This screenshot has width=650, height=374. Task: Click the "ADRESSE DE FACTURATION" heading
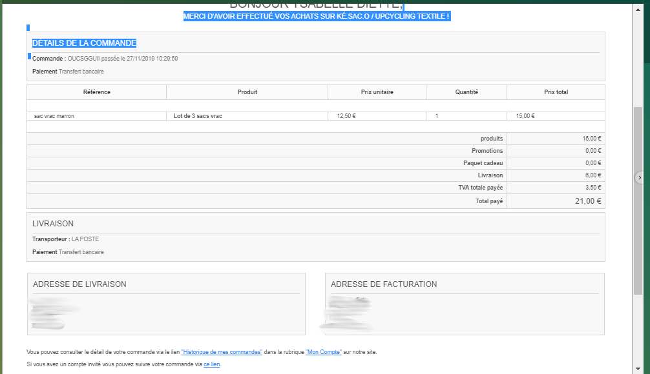384,284
